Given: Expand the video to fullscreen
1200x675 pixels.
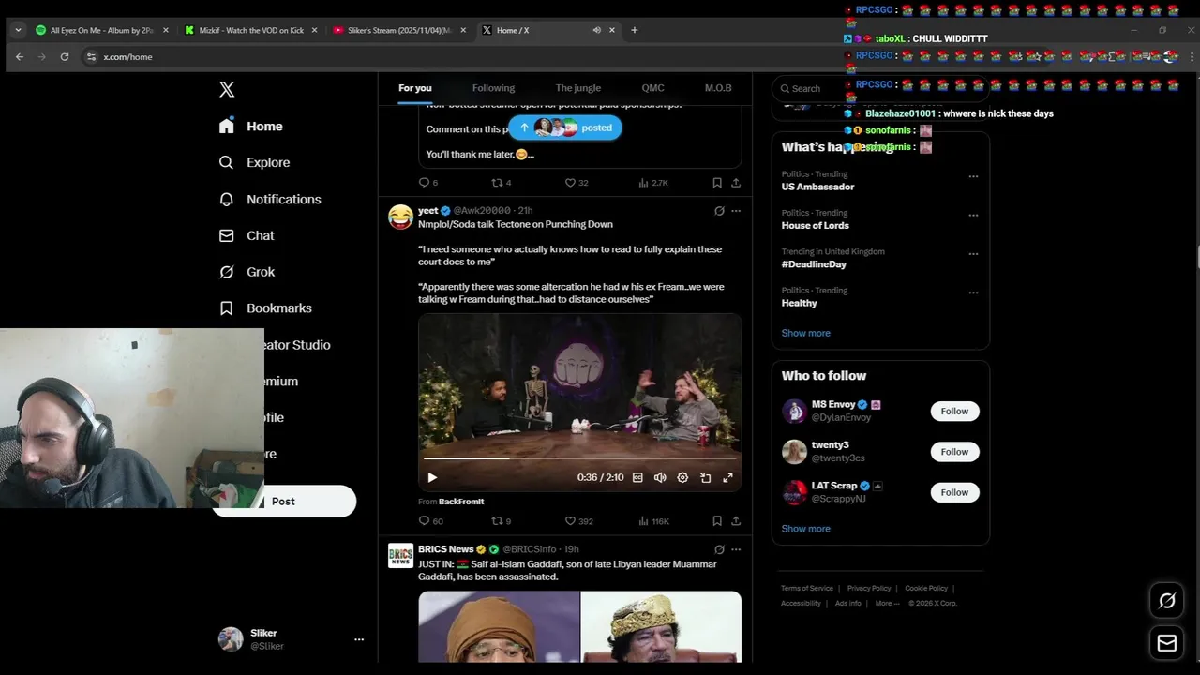Looking at the screenshot, I should point(727,477).
